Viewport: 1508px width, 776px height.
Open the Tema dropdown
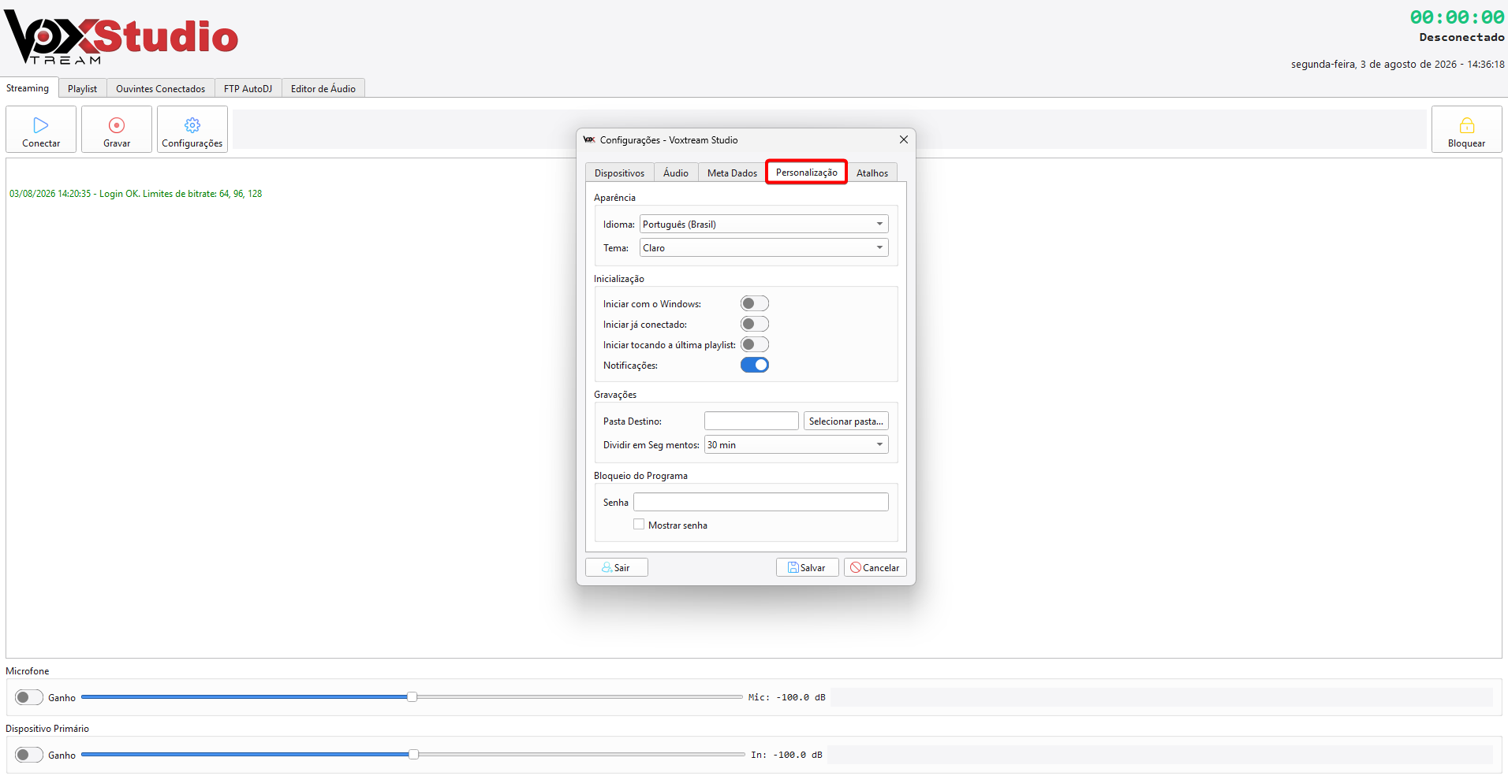763,247
